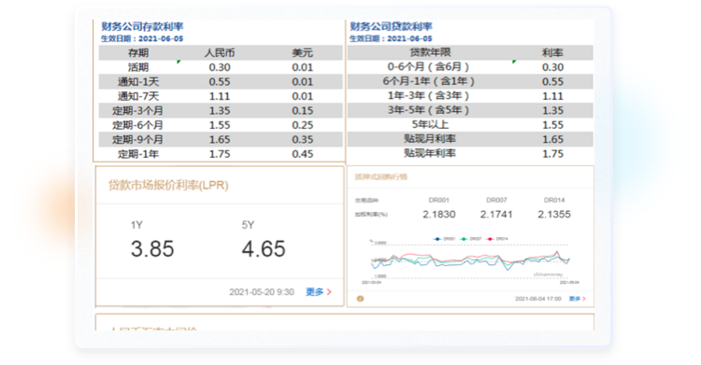Click 贷款市场报价利率(LPR) panel title
The image size is (701, 365).
click(x=168, y=185)
